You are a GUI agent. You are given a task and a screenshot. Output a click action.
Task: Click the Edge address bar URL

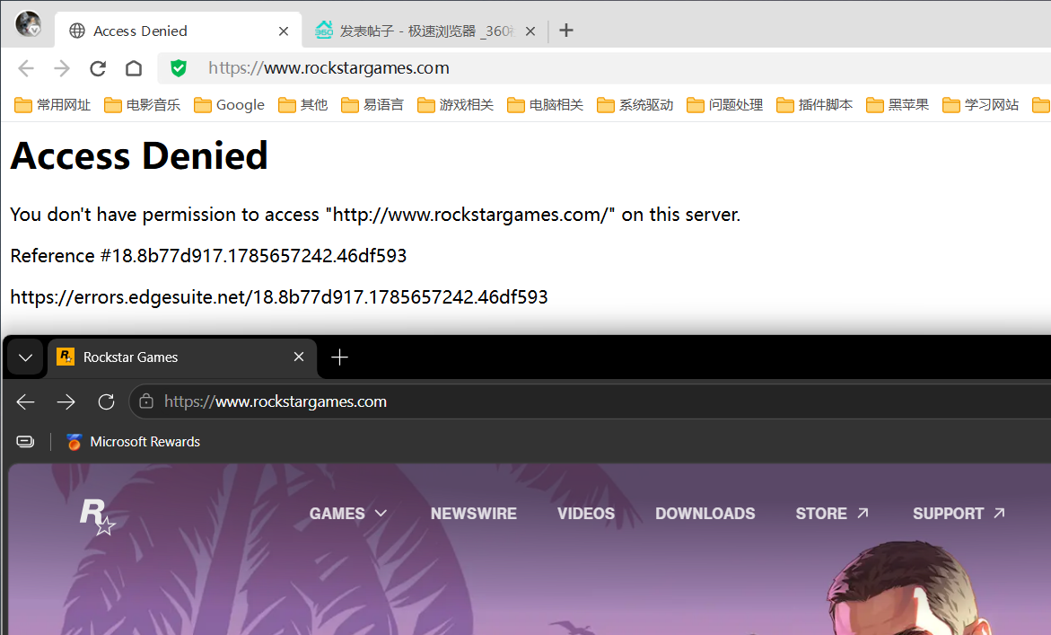(x=276, y=401)
